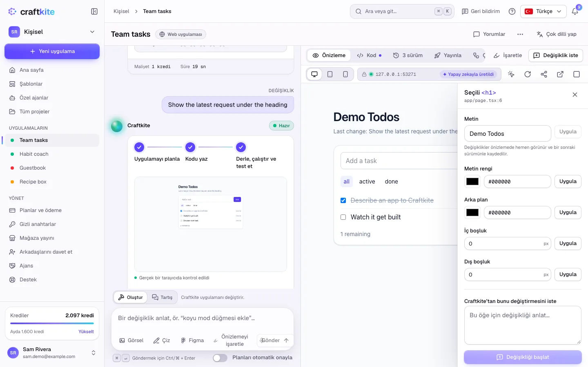The image size is (588, 367).
Task: Open the Metin rengi color swatch
Action: coord(472,181)
